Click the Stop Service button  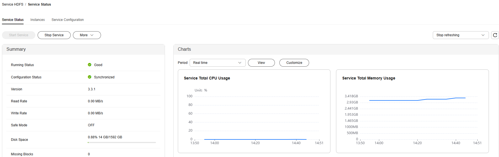(54, 35)
